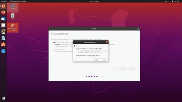The width and height of the screenshot is (182, 102).
Task: Open the Install Ubuntu 20.04 LTS app menu
Action: point(19,1)
